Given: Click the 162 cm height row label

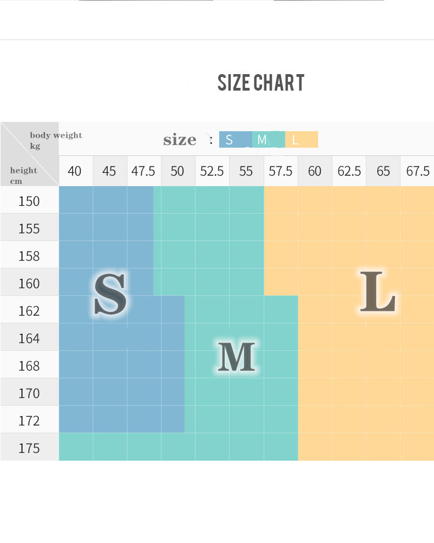Looking at the screenshot, I should 29,311.
